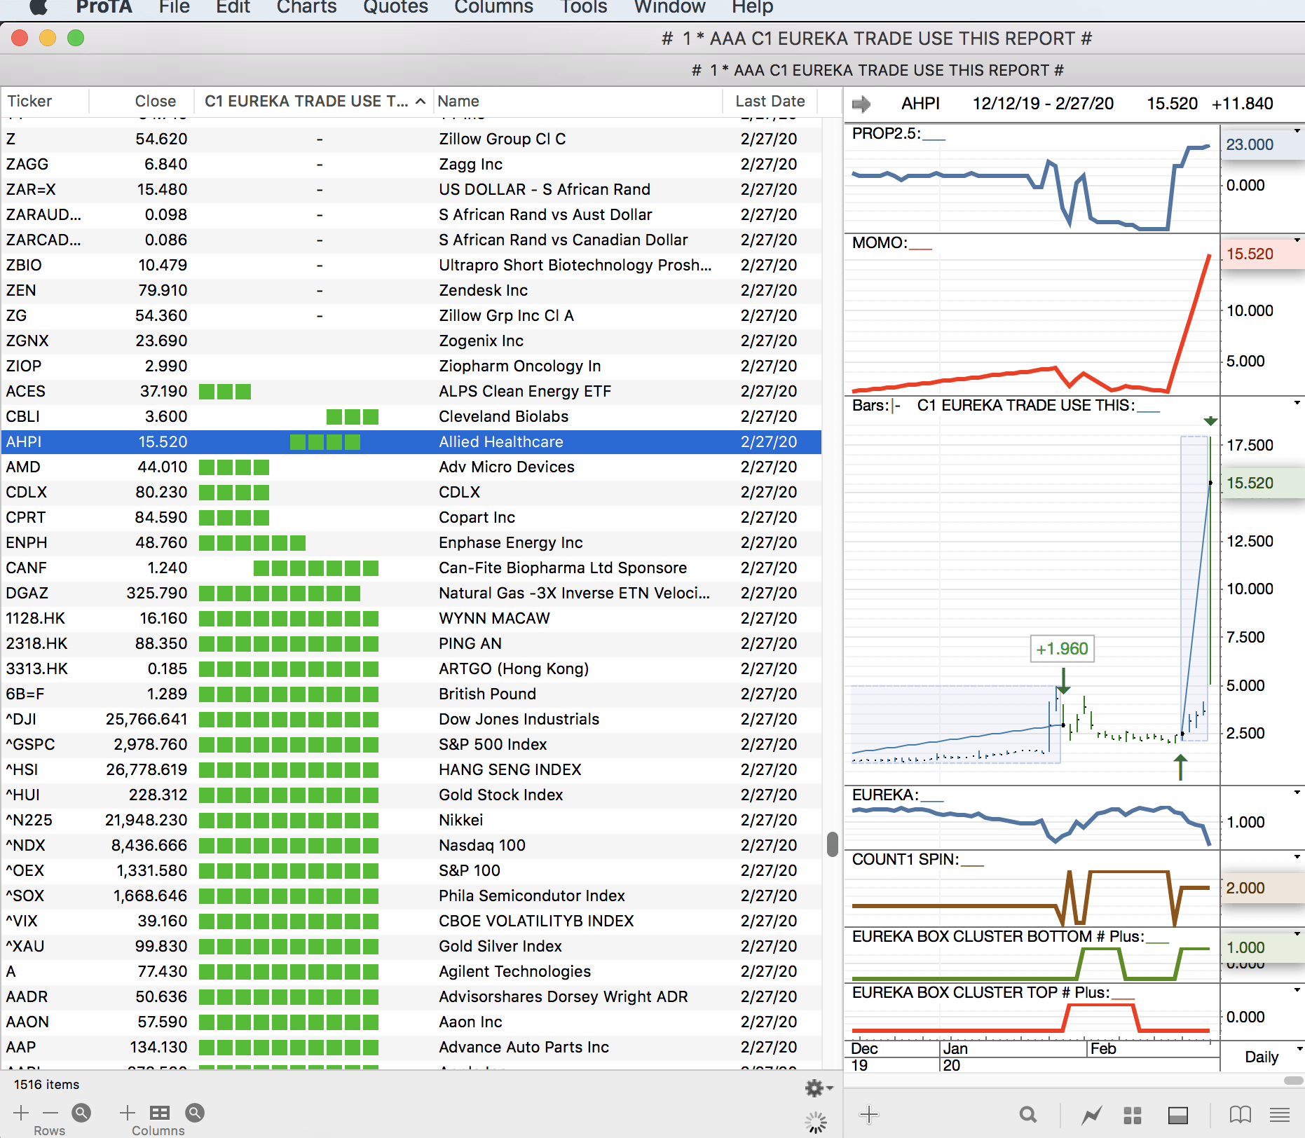Open the Rows search magnifier

(81, 1113)
